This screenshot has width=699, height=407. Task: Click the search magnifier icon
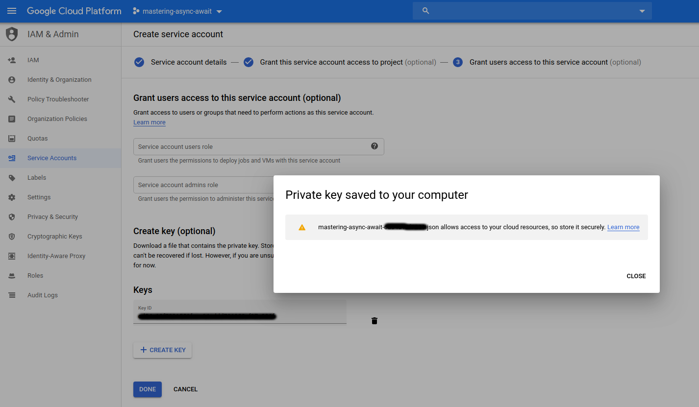[425, 11]
